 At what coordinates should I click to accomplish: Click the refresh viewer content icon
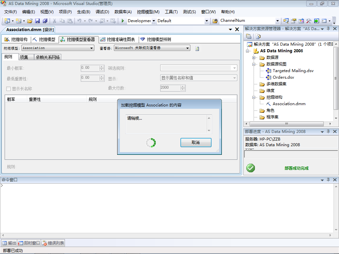197,49
